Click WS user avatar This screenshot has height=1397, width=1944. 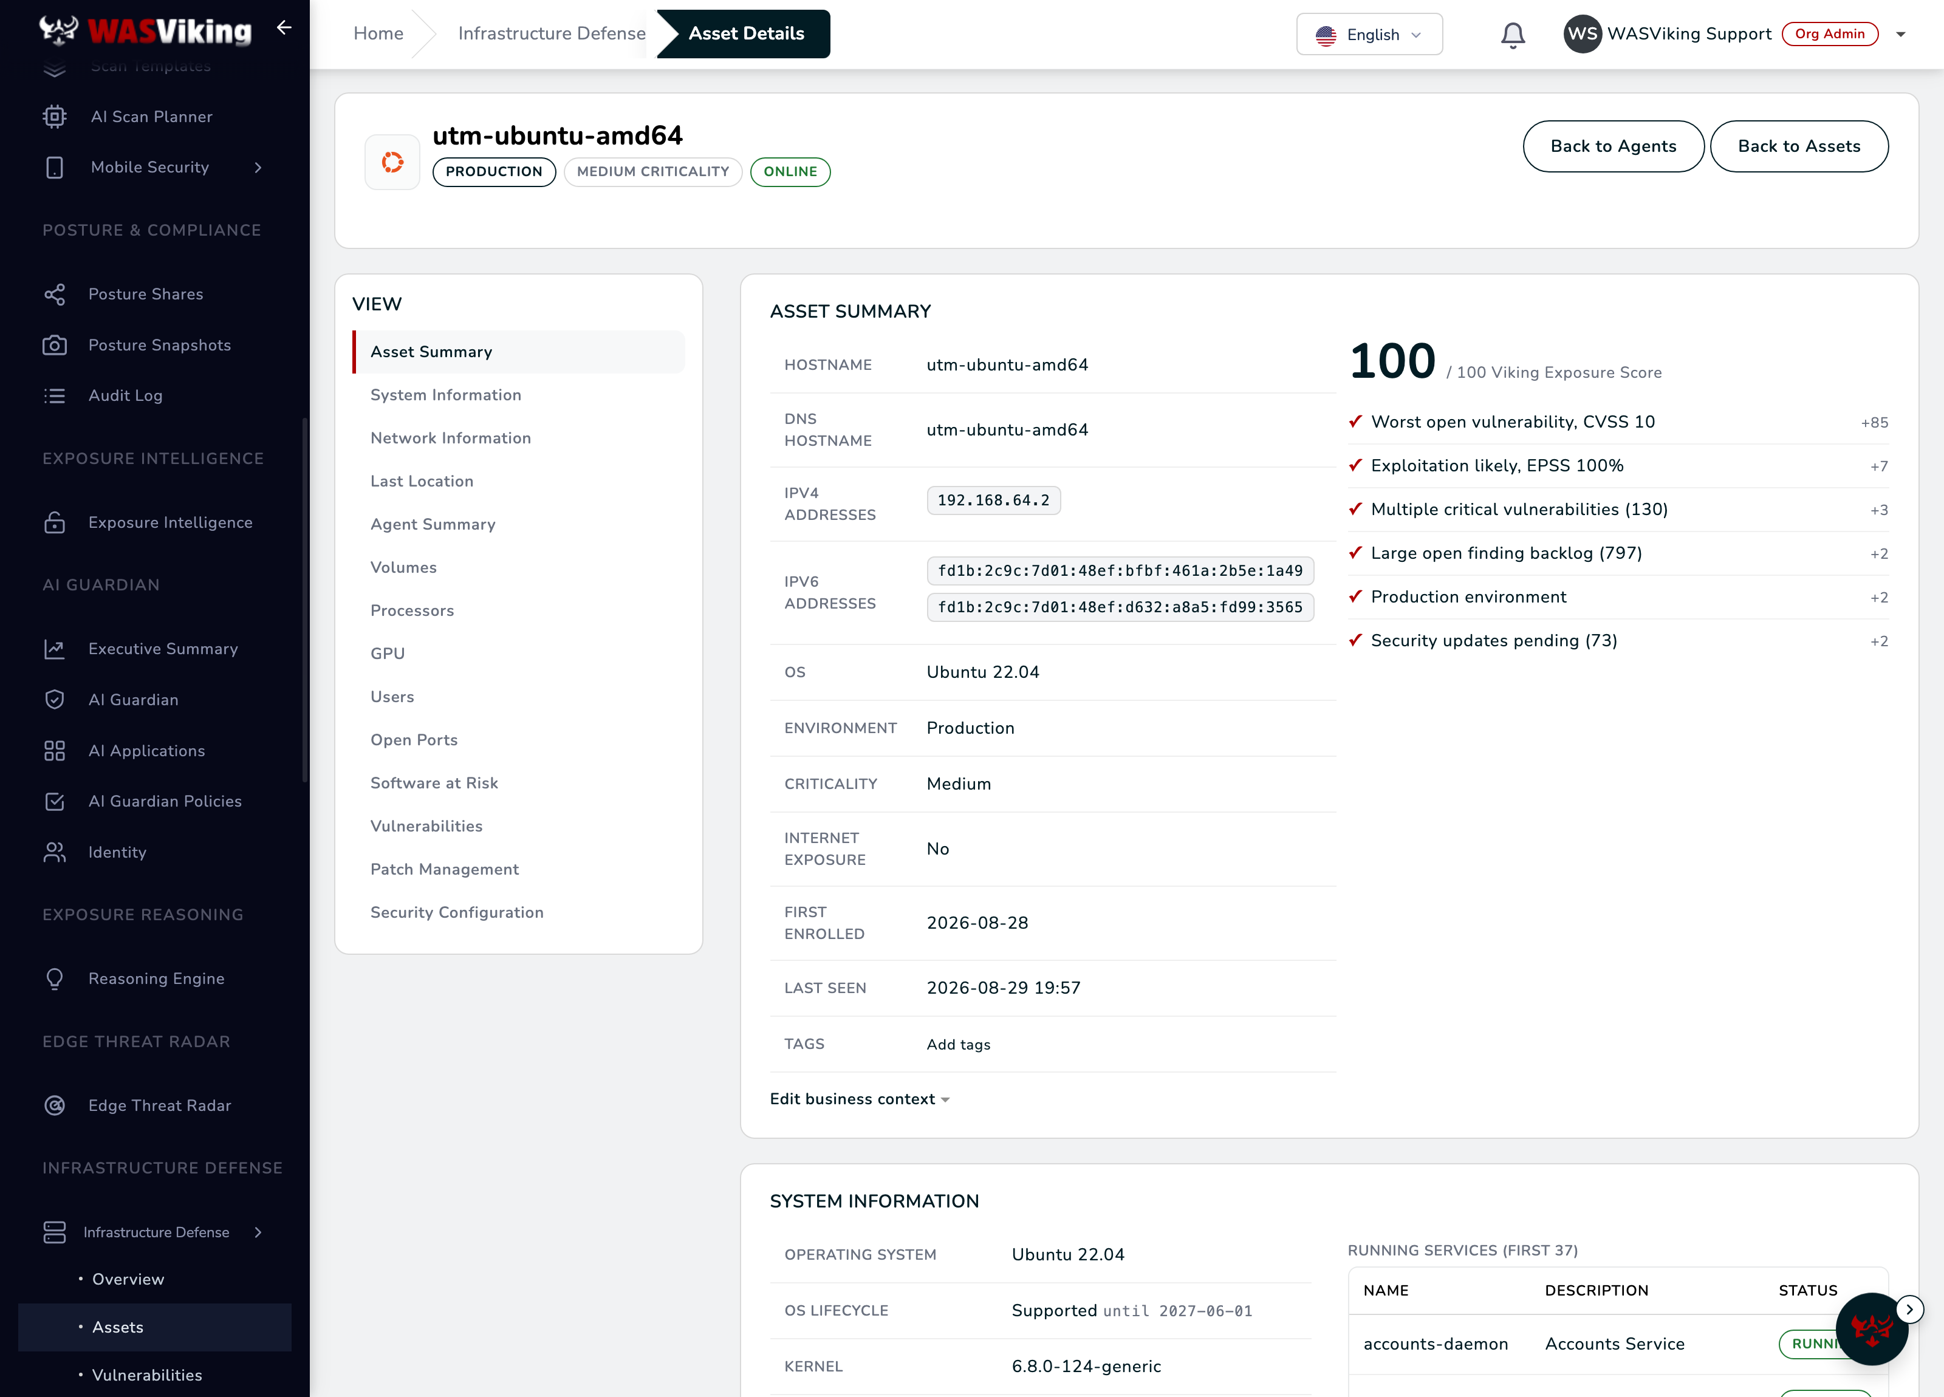[x=1583, y=34]
